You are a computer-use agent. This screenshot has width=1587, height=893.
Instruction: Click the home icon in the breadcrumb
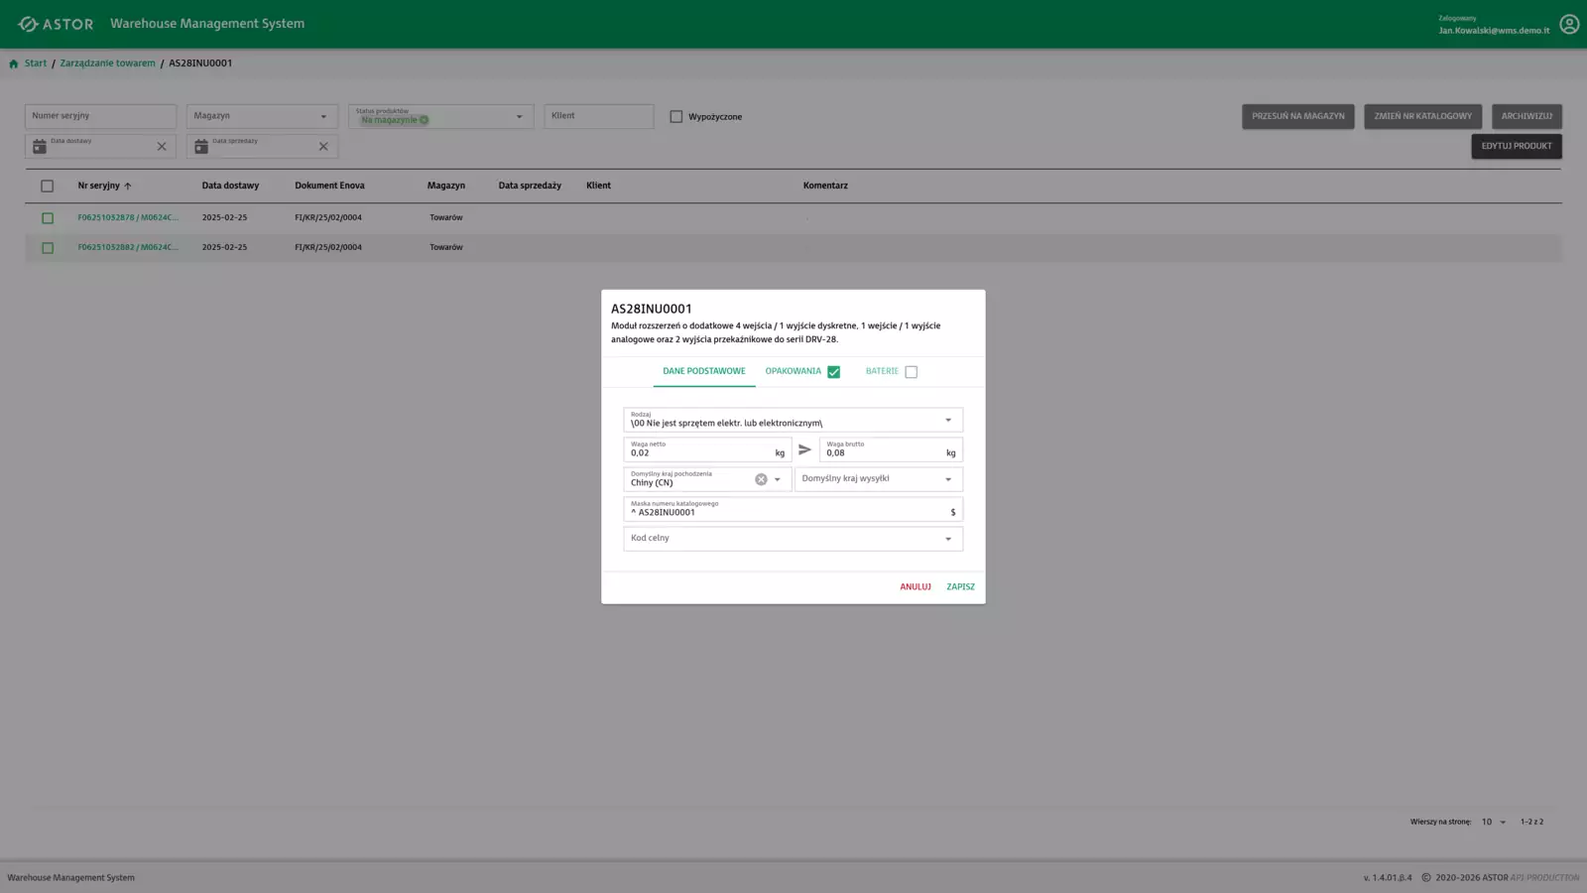(x=14, y=64)
